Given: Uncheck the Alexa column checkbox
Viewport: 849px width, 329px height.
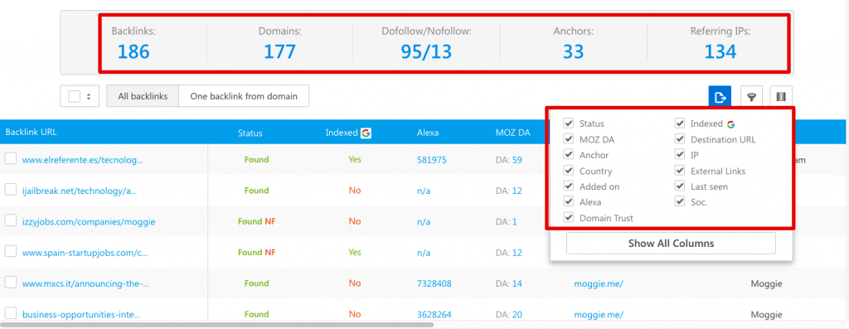Looking at the screenshot, I should [x=568, y=202].
